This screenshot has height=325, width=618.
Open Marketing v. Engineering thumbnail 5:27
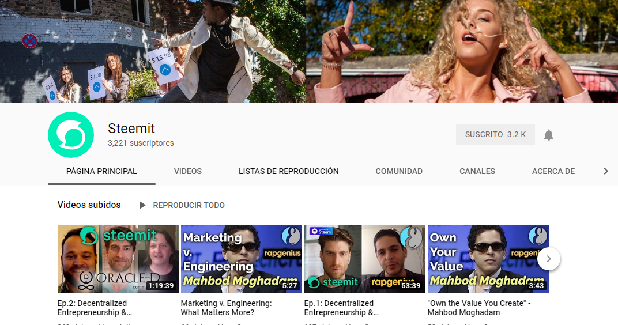point(241,258)
